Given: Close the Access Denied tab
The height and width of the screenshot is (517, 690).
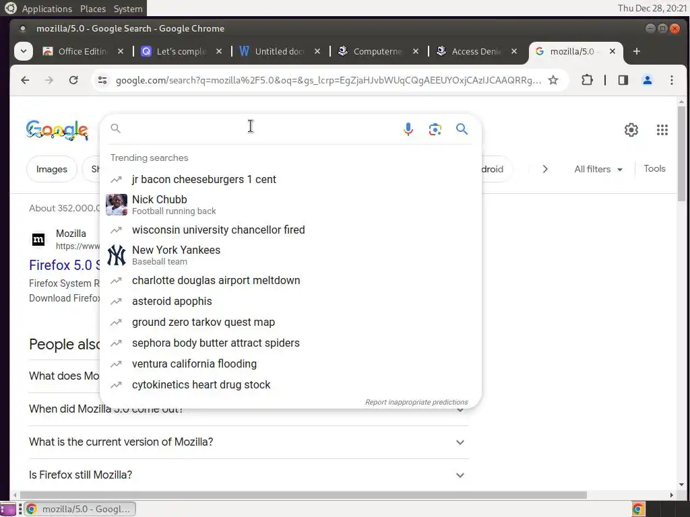Looking at the screenshot, I should click(x=514, y=51).
